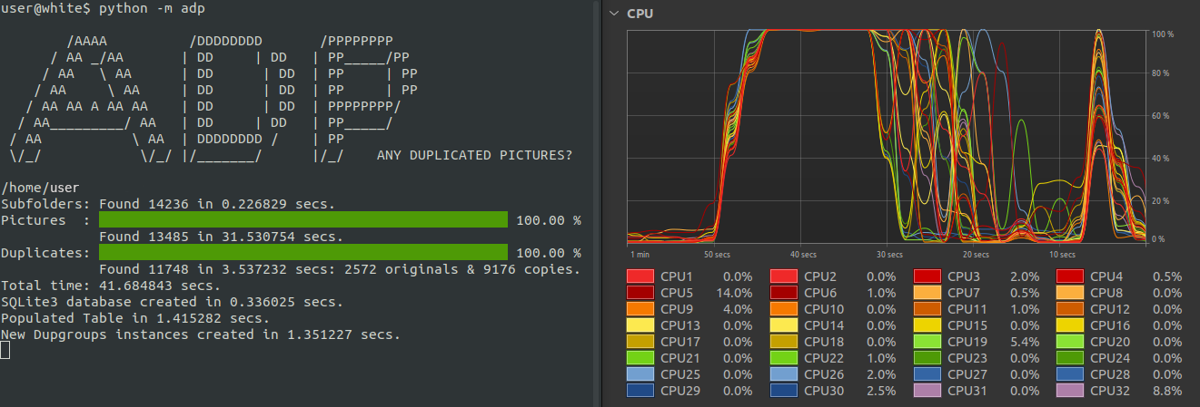The height and width of the screenshot is (407, 1200).
Task: Click the Duplicates green progress bar
Action: click(x=302, y=252)
